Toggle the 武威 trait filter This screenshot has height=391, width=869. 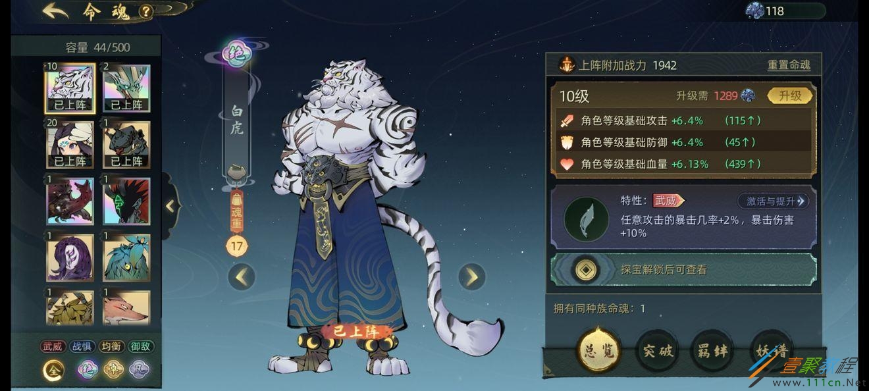click(x=53, y=346)
